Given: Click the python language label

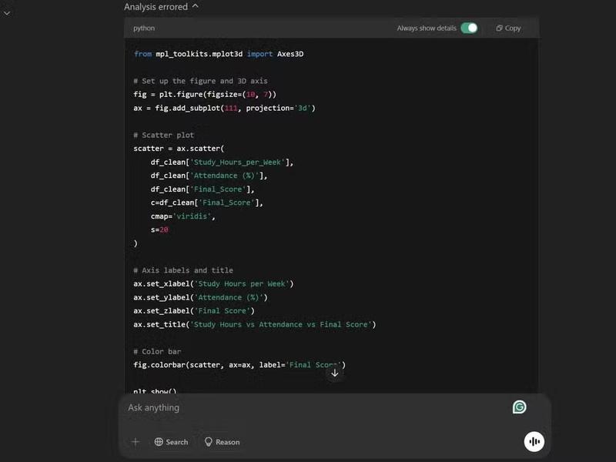Looking at the screenshot, I should [144, 28].
